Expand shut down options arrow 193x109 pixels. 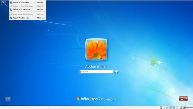pyautogui.click(x=186, y=99)
